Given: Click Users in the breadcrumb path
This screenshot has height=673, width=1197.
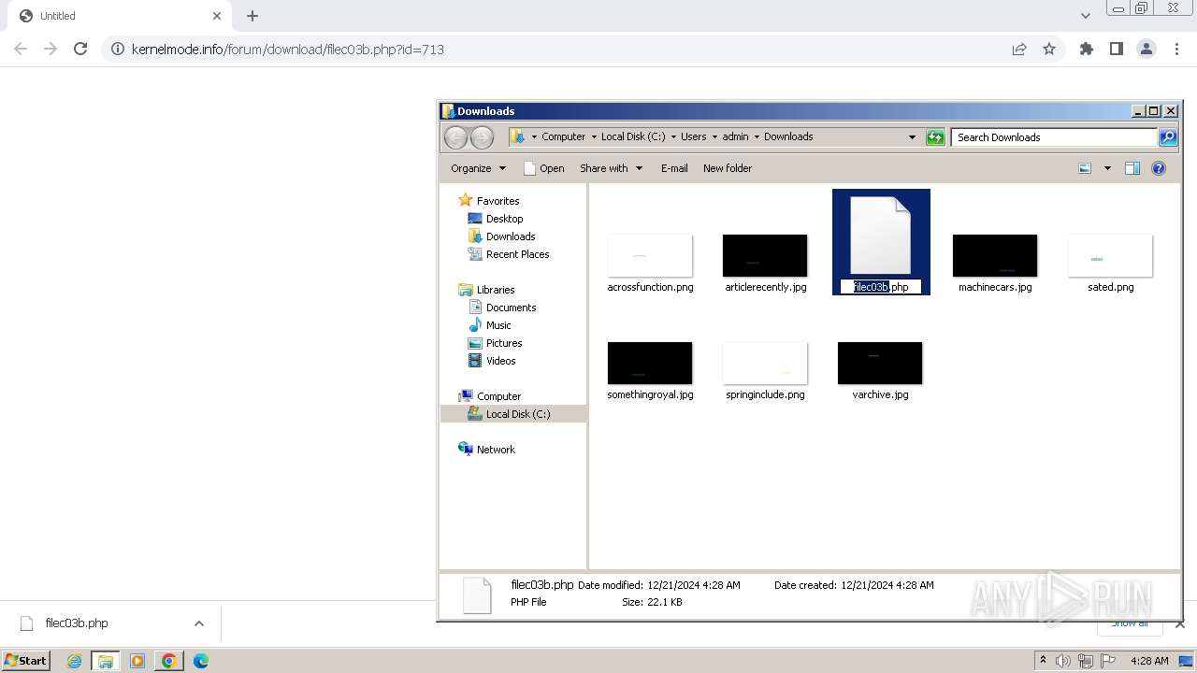Looking at the screenshot, I should 693,136.
